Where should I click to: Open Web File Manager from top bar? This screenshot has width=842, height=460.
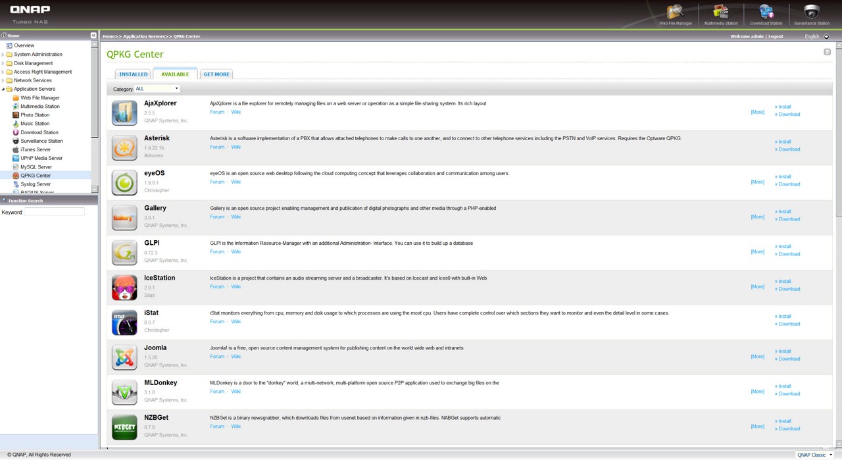tap(676, 14)
